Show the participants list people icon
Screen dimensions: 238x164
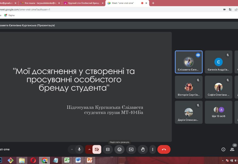click(232, 150)
